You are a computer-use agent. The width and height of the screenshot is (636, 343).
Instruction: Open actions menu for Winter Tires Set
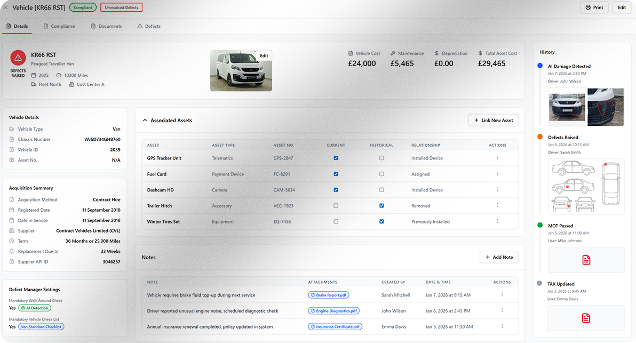coord(497,221)
